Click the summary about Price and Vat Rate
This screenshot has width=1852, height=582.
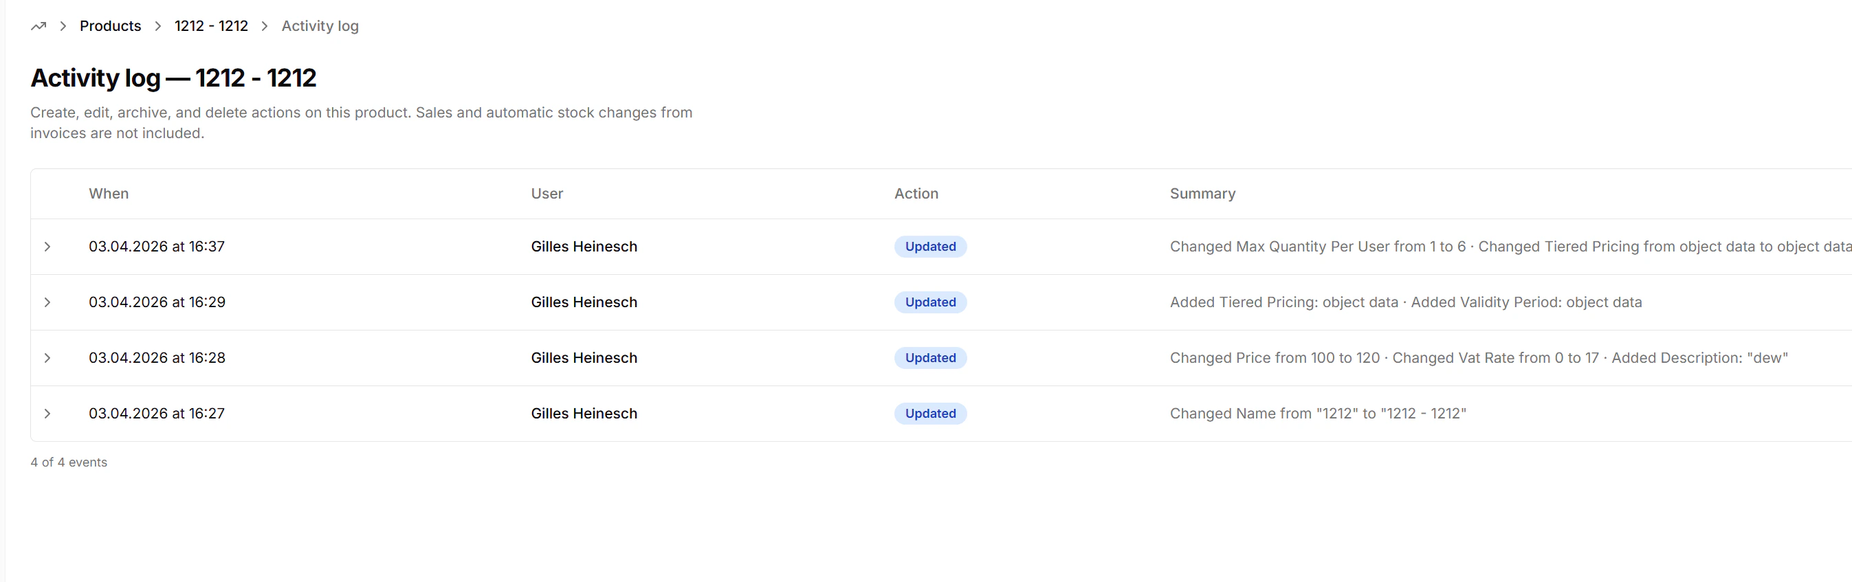pyautogui.click(x=1478, y=358)
